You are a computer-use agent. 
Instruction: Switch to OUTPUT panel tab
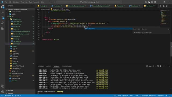pos(49,66)
